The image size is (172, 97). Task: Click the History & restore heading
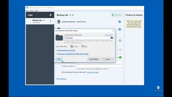pyautogui.click(x=134, y=15)
